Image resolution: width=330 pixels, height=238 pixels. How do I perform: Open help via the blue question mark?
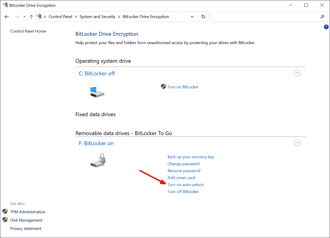point(326,27)
